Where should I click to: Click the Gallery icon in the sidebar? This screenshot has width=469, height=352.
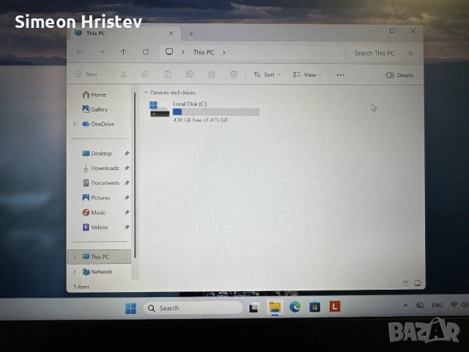tap(86, 109)
